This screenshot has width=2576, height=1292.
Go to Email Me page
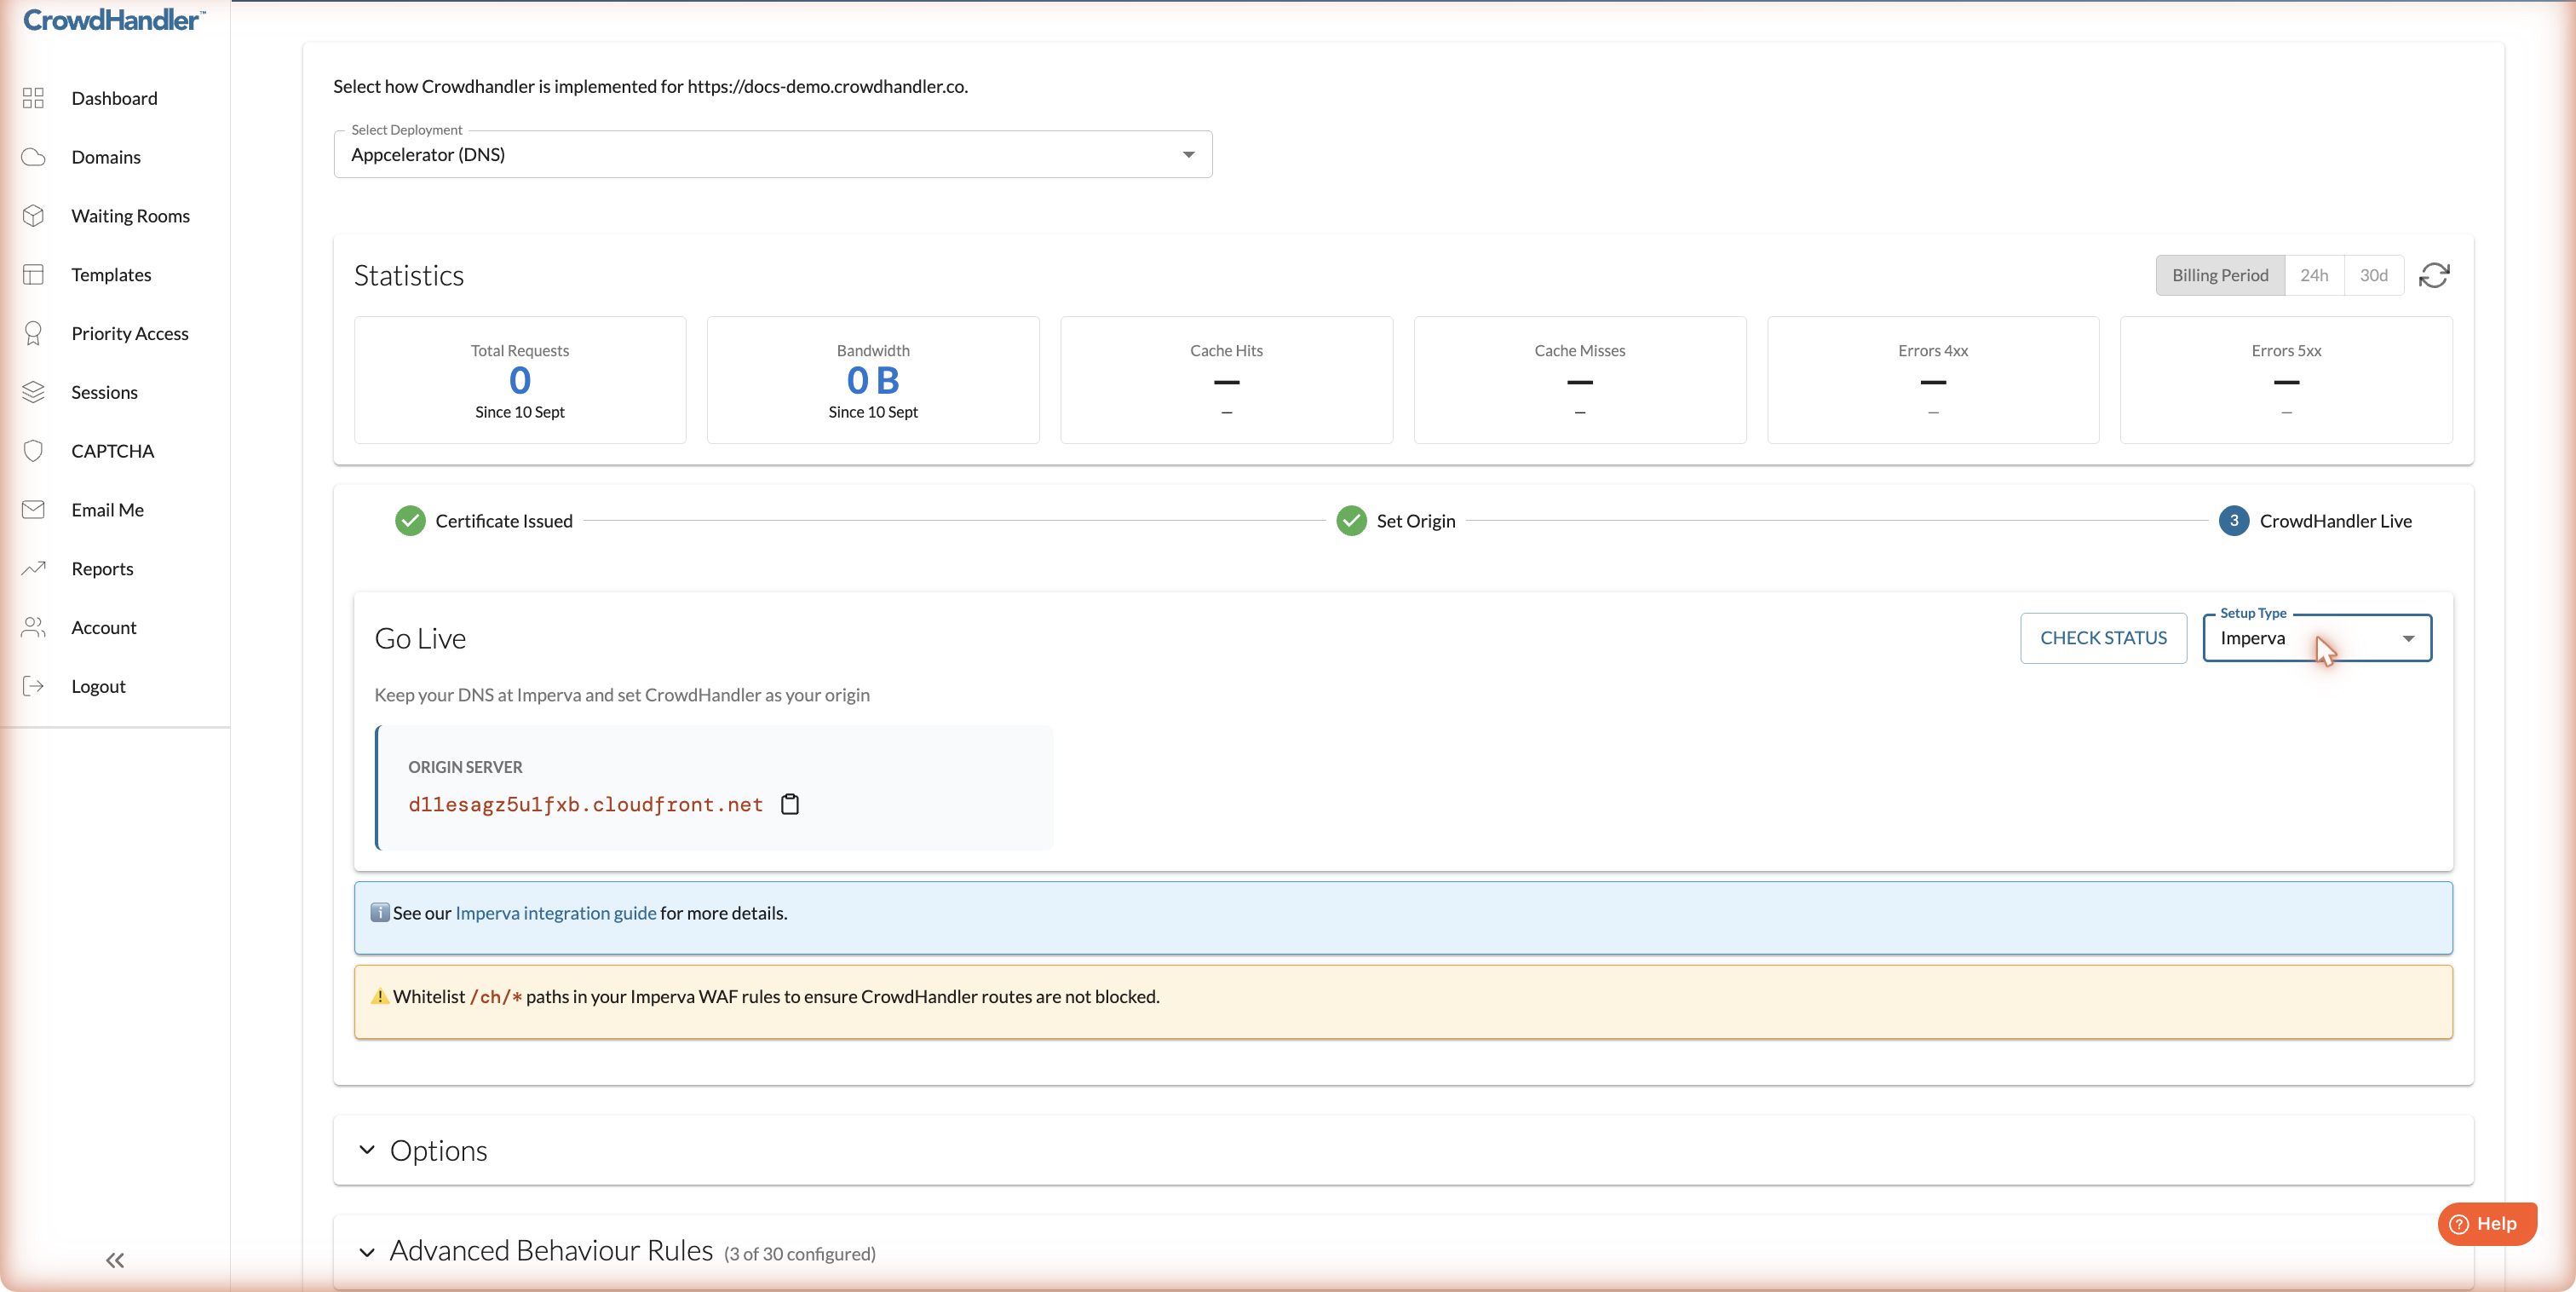[108, 510]
